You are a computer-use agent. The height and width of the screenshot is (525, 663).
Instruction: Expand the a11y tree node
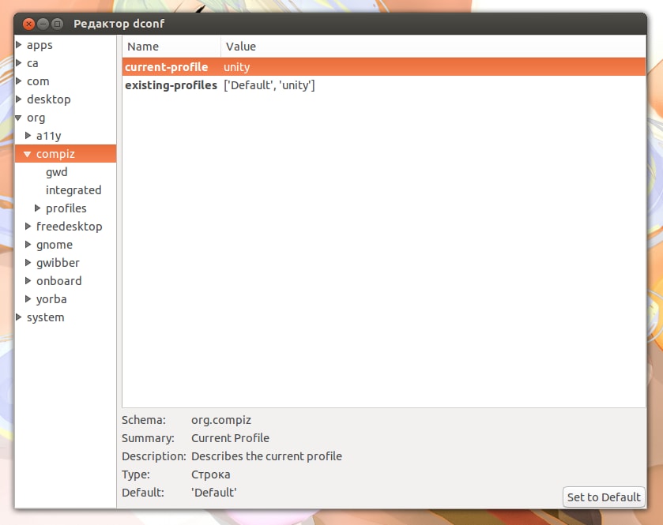[x=28, y=135]
